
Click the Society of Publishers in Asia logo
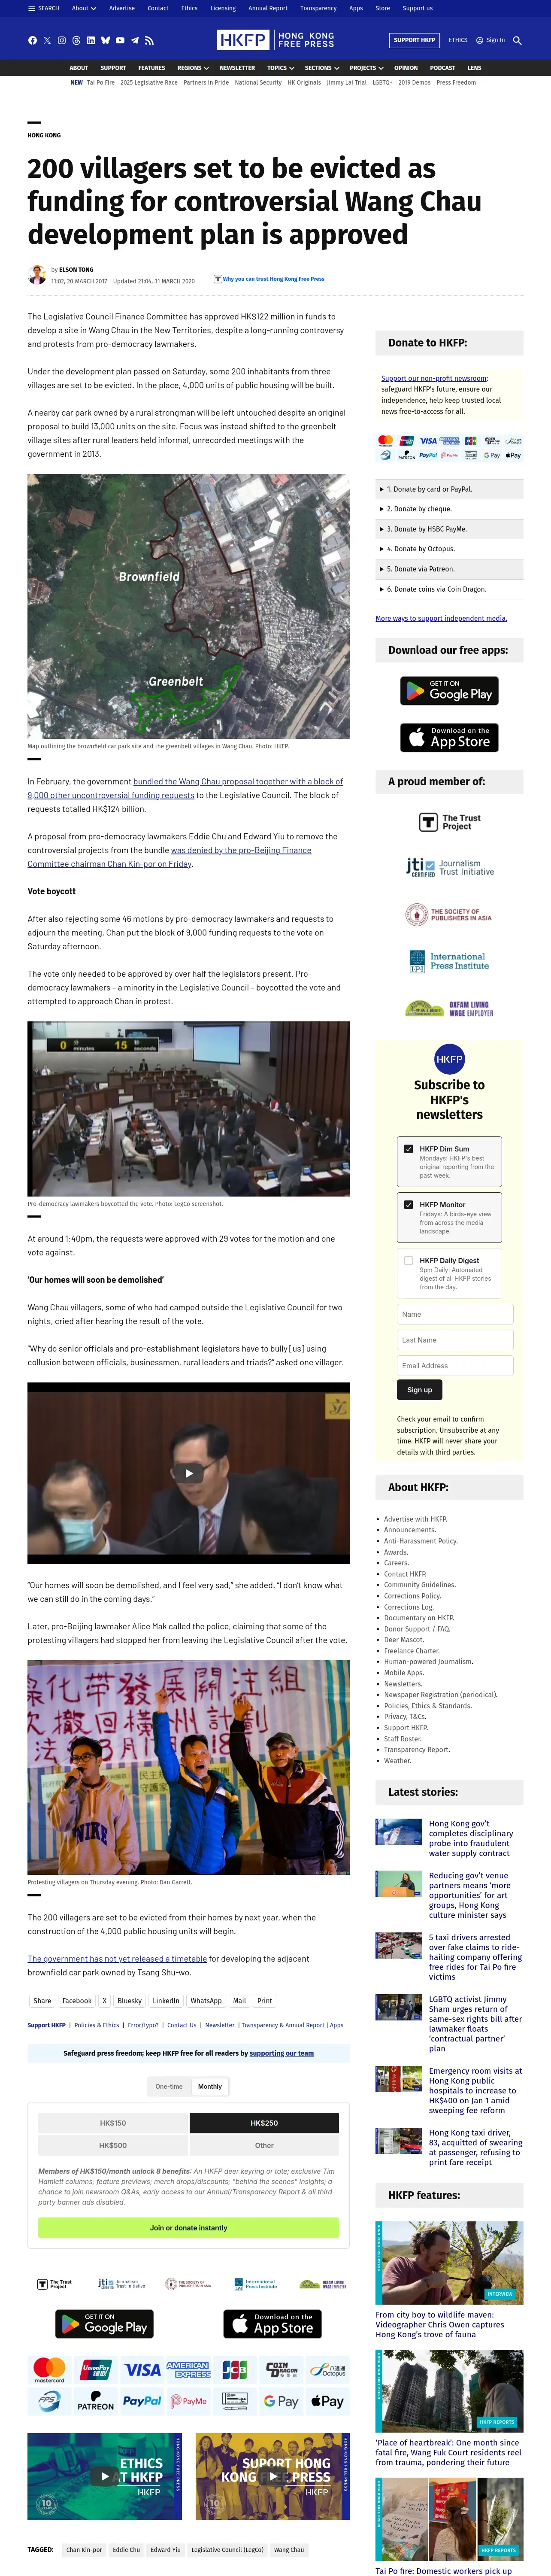pyautogui.click(x=449, y=914)
